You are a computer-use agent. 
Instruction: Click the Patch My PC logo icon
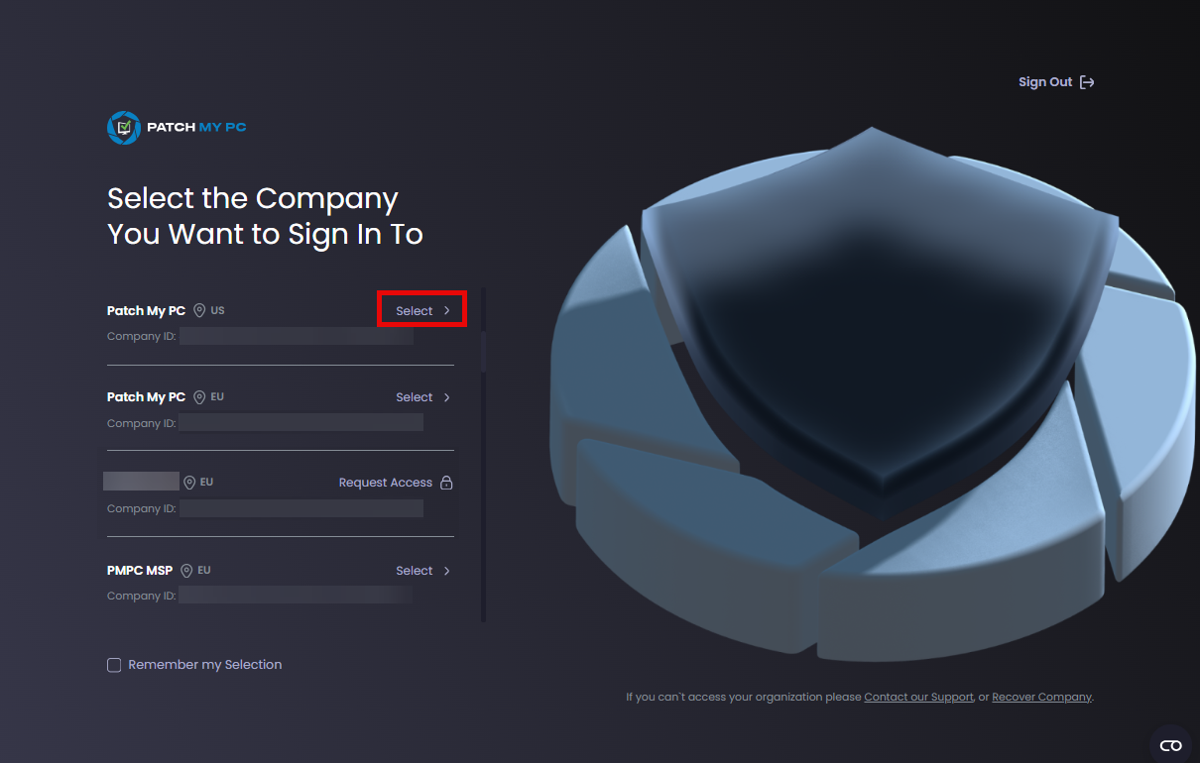[123, 127]
